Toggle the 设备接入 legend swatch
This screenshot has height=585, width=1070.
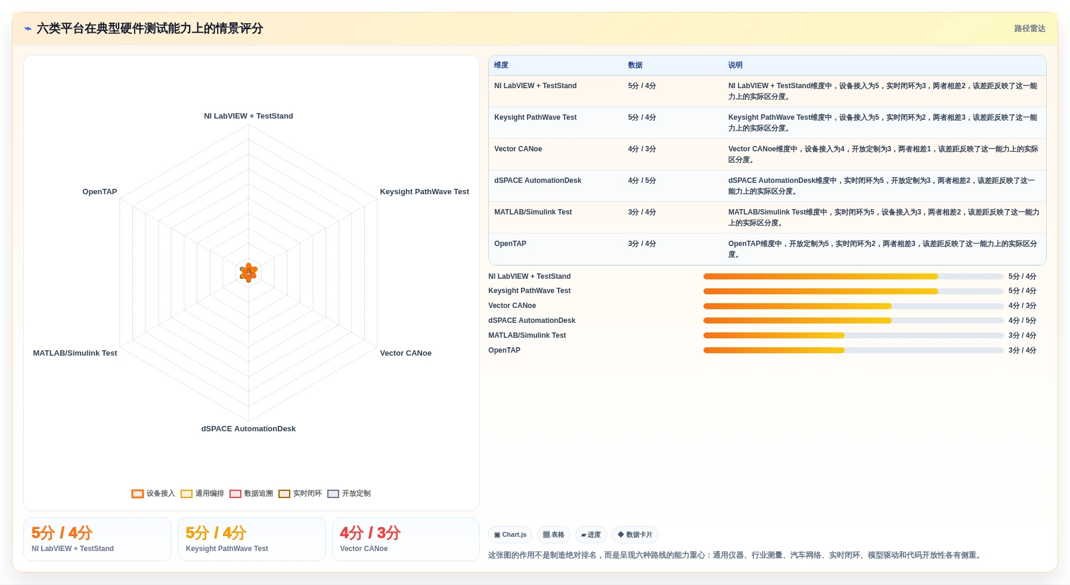pos(138,494)
